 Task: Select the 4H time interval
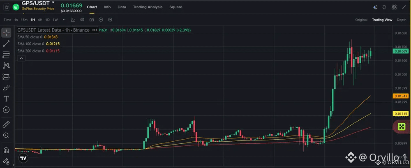click(x=40, y=20)
